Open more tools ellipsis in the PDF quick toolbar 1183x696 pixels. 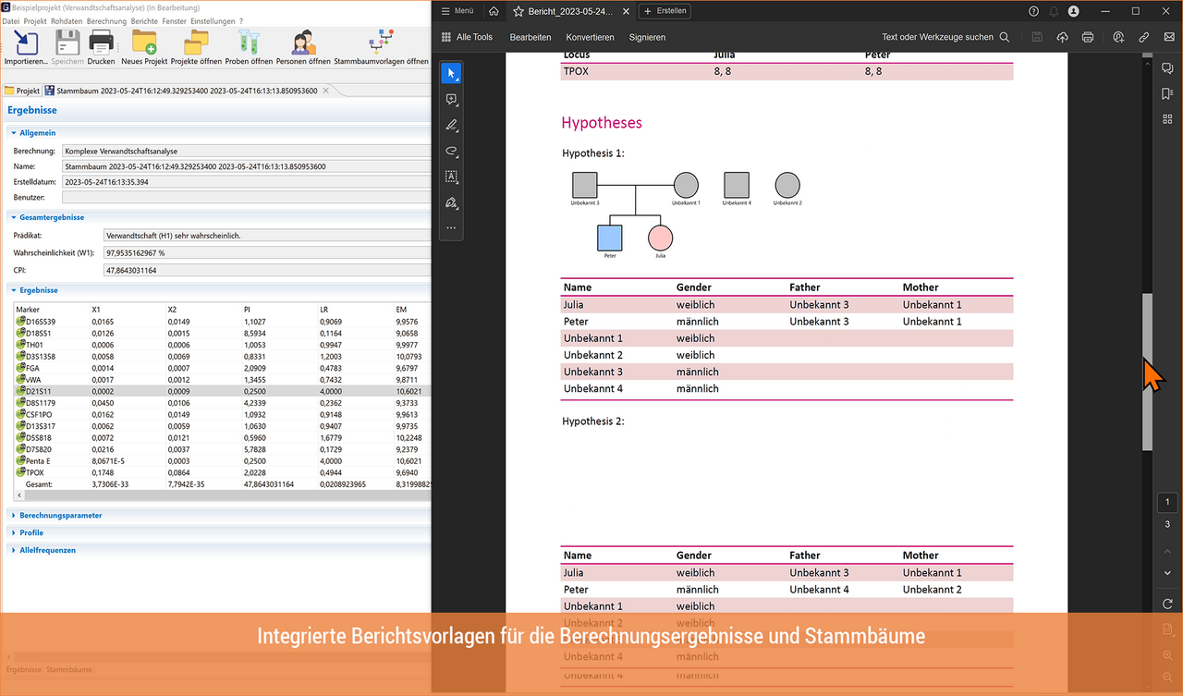click(x=451, y=227)
